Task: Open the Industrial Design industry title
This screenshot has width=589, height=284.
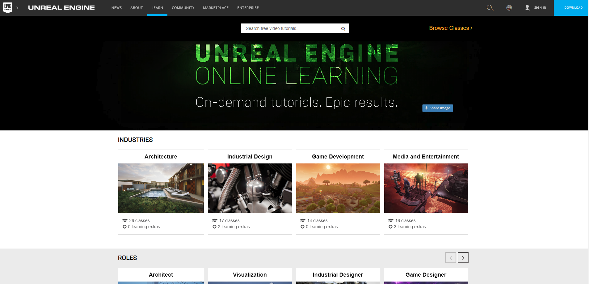Action: pos(250,157)
